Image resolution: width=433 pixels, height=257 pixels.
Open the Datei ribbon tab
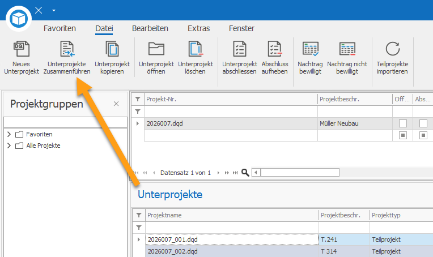[x=104, y=28]
